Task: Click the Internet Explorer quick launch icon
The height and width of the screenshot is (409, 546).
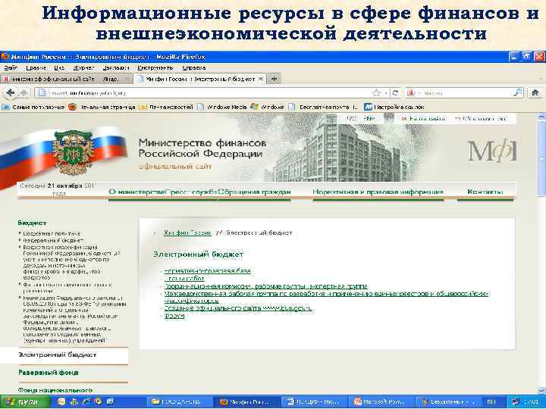Action: pyautogui.click(x=86, y=401)
